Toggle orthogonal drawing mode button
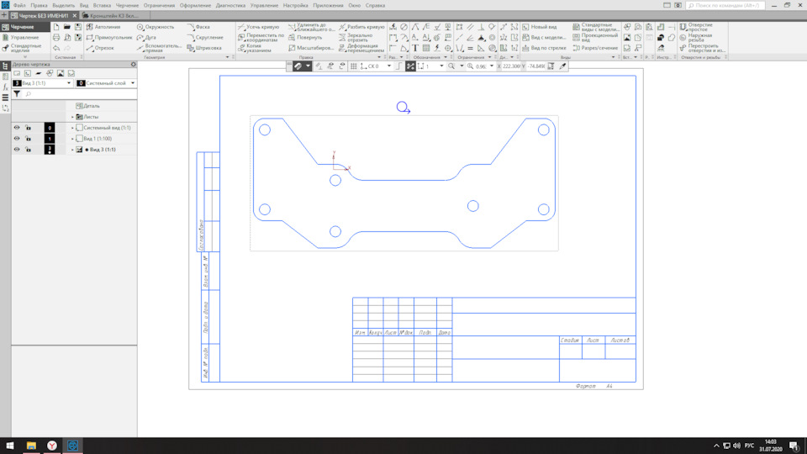 coord(398,66)
